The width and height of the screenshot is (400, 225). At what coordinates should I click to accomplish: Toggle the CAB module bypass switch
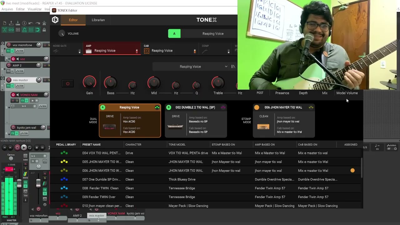195,51
